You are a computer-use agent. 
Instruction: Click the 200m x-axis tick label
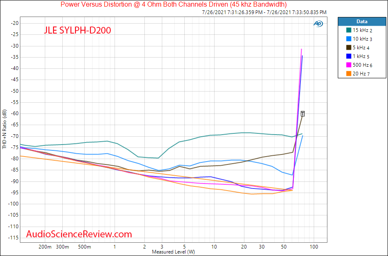pyautogui.click(x=45, y=246)
